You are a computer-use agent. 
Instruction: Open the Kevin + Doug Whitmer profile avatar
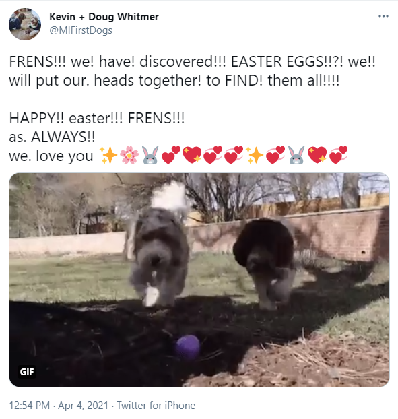coord(25,24)
